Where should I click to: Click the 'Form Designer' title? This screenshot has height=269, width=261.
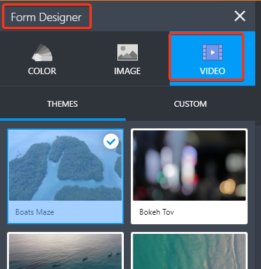coord(46,17)
